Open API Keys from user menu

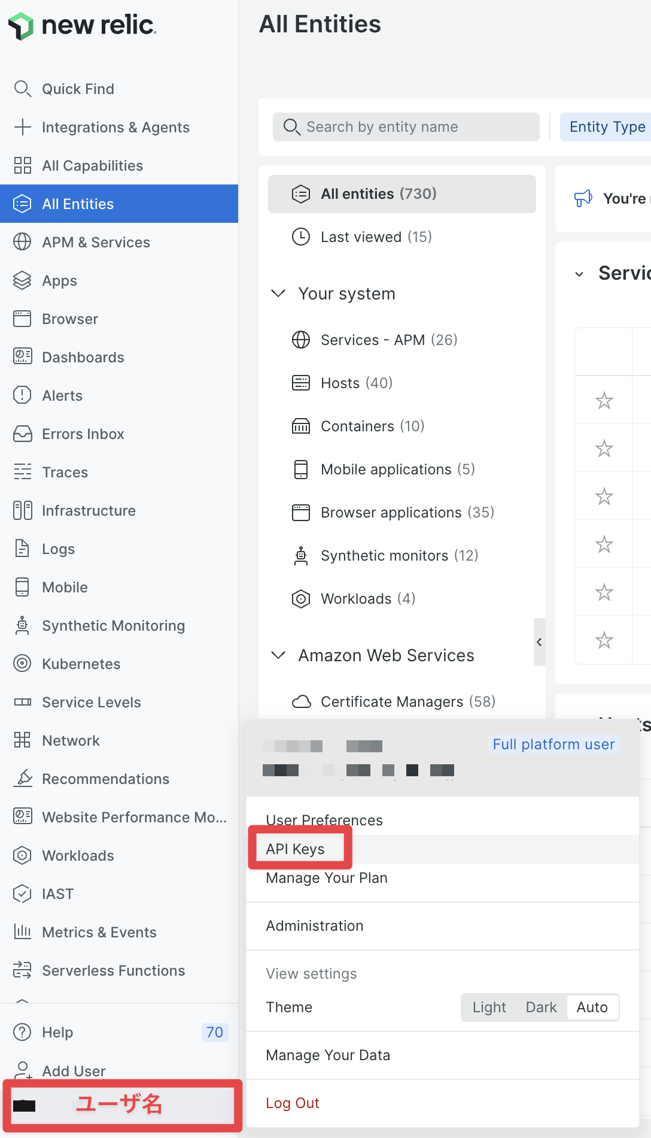click(x=295, y=849)
